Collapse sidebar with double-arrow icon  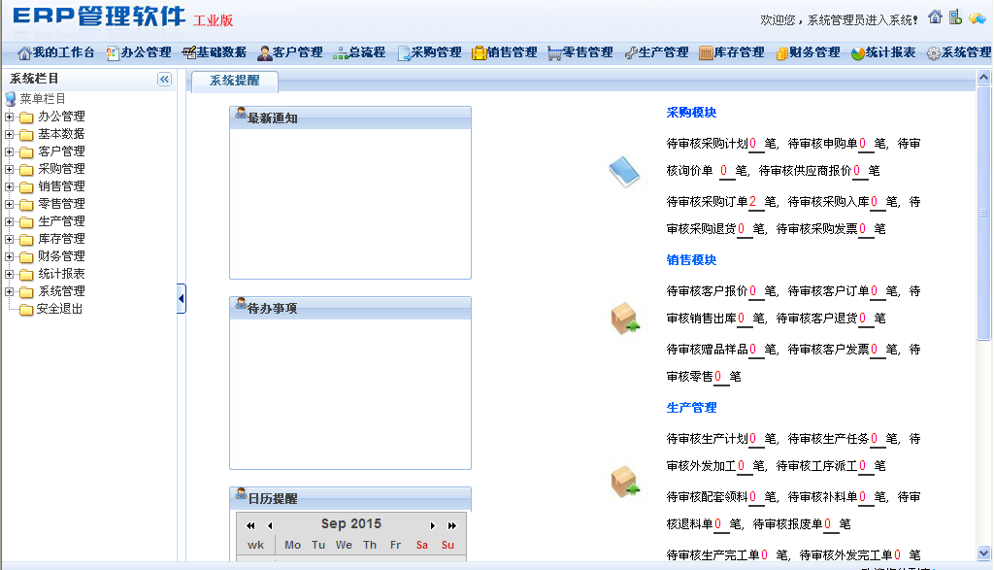point(164,80)
